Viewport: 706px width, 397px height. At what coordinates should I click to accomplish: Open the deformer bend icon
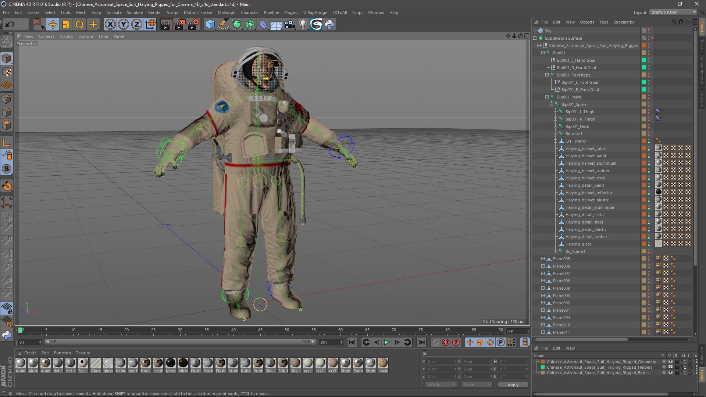(x=263, y=25)
